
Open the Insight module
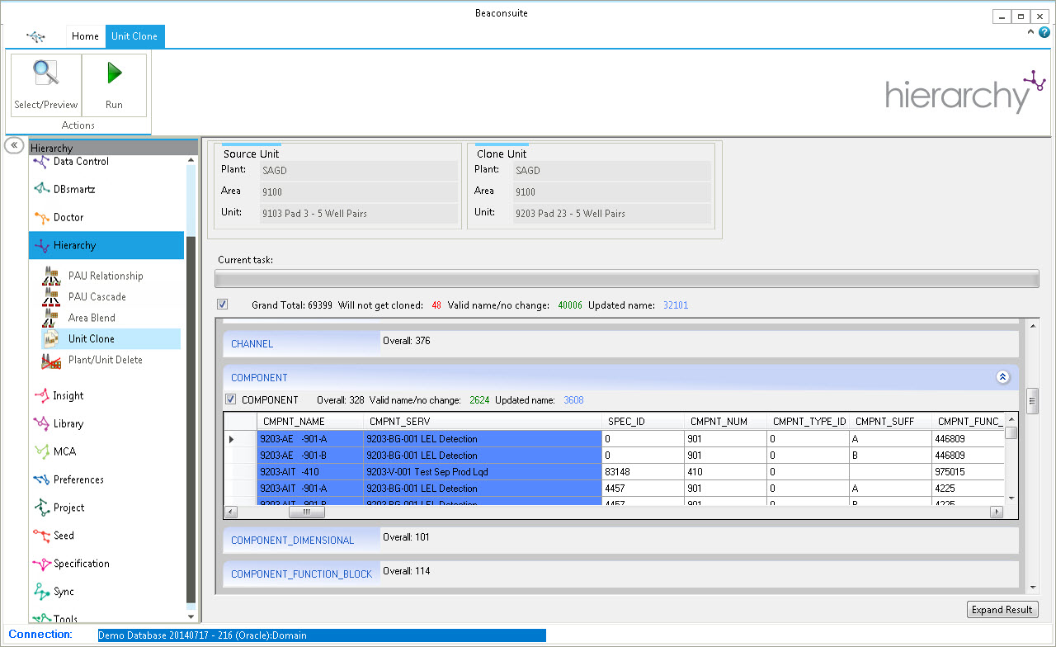tap(68, 395)
